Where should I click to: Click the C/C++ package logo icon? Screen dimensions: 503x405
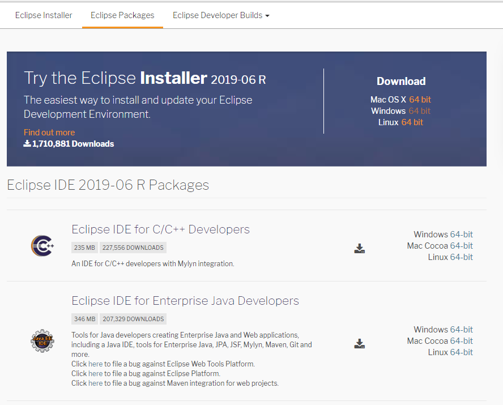point(42,246)
